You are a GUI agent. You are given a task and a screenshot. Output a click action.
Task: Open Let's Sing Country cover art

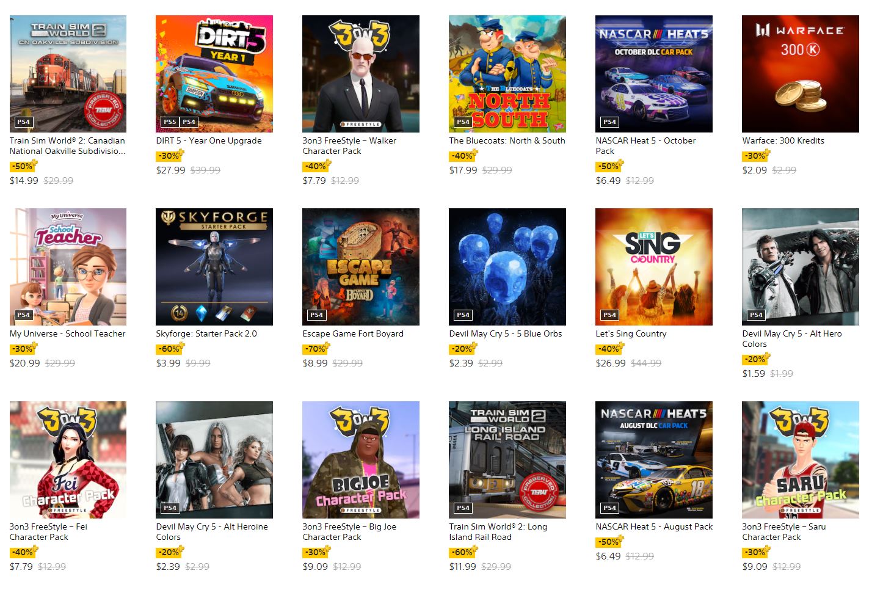click(x=654, y=267)
